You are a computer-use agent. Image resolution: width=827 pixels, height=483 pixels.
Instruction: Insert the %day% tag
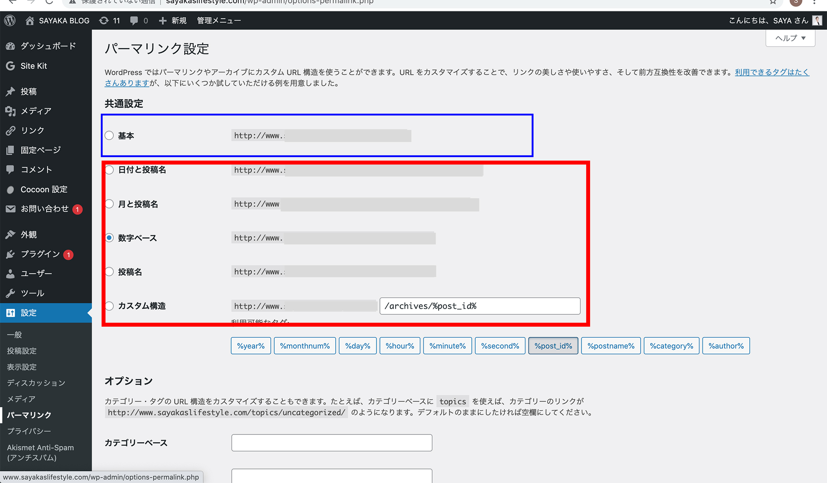[357, 346]
